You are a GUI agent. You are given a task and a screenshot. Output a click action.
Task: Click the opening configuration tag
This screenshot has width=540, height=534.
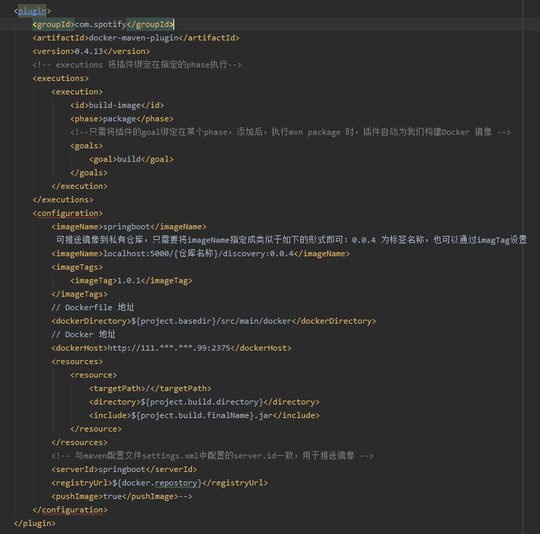(67, 213)
